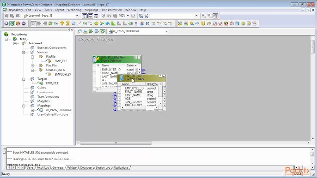The height and width of the screenshot is (178, 317).
Task: Select the Expression f(x) transformation tool
Action: click(x=56, y=24)
